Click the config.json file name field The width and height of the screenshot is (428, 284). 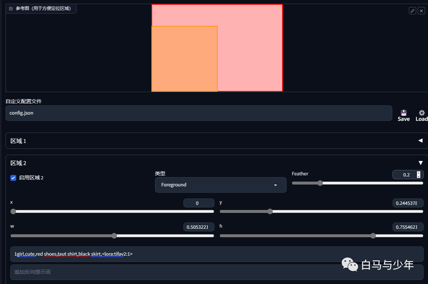(199, 113)
